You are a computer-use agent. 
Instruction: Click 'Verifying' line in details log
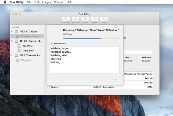[x=55, y=62]
